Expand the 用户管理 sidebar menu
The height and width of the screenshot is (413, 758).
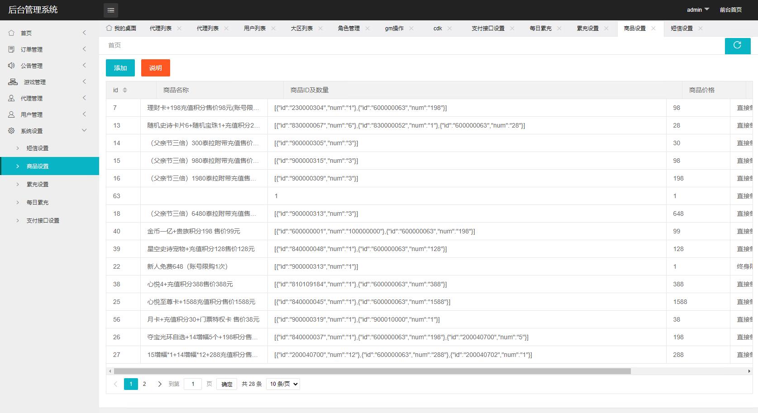[x=84, y=114]
